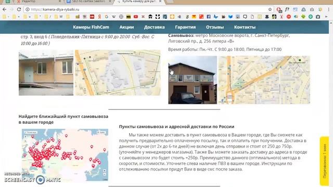
Task: Open the Акции menu item
Action: pos(126,27)
